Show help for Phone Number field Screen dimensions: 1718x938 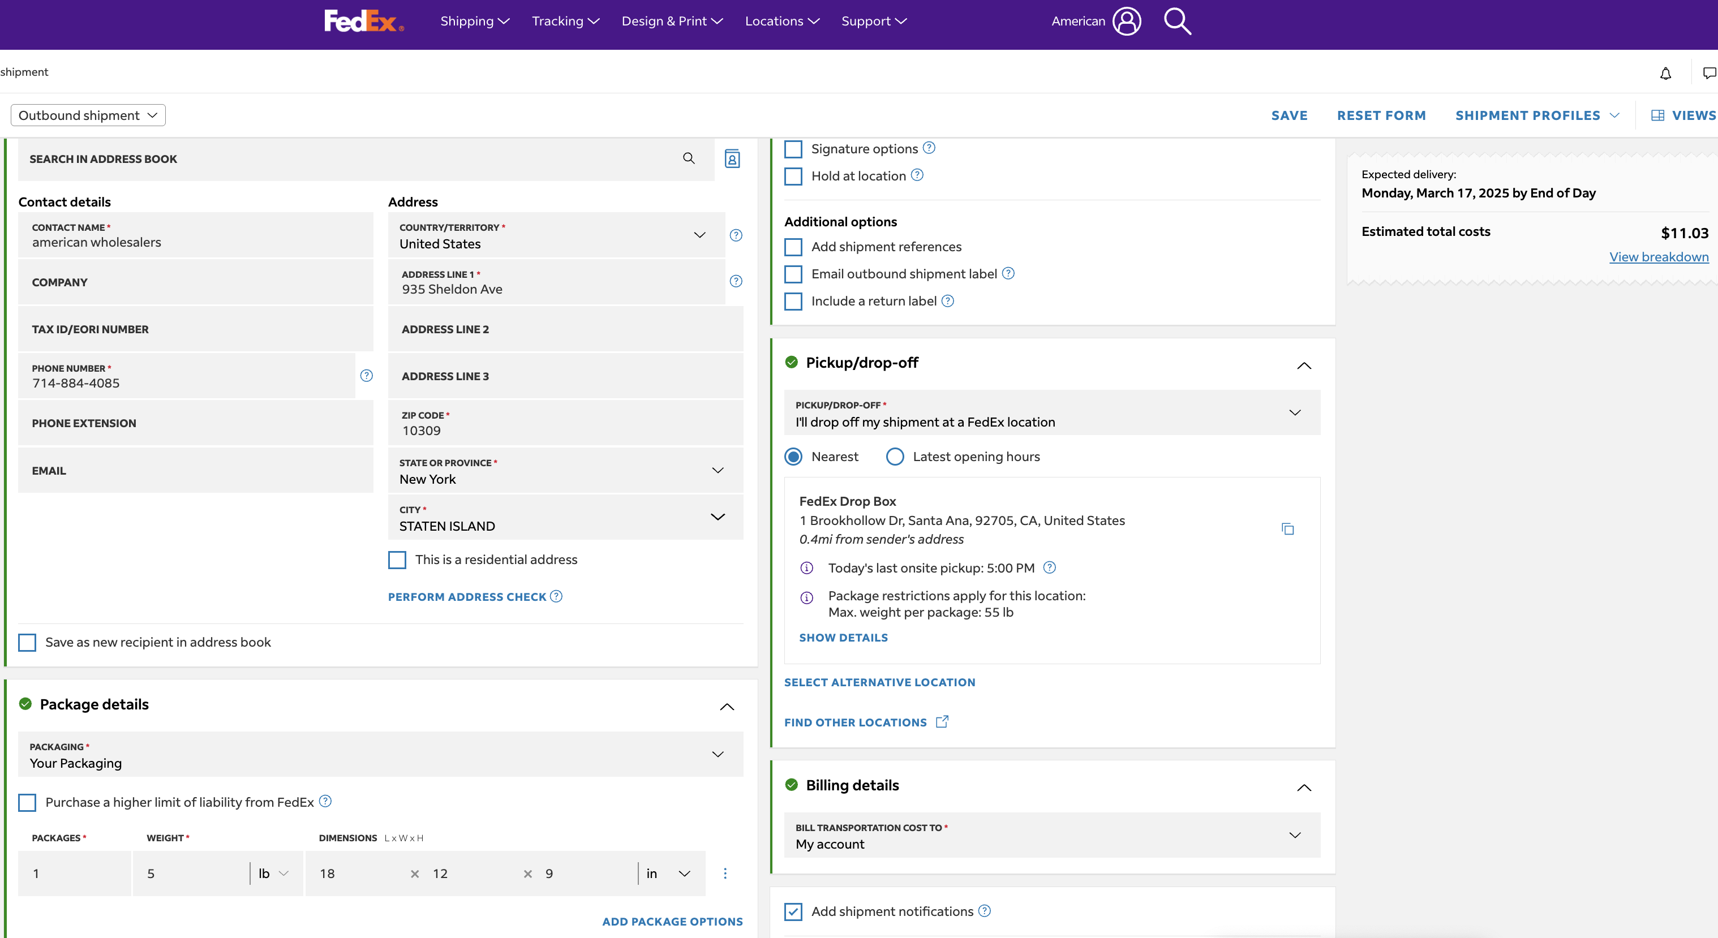[366, 376]
